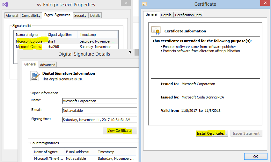Image resolution: width=271 pixels, height=162 pixels.
Task: Click the sha256 row timestamp 'Saturday, November ...'
Action: tap(97, 47)
